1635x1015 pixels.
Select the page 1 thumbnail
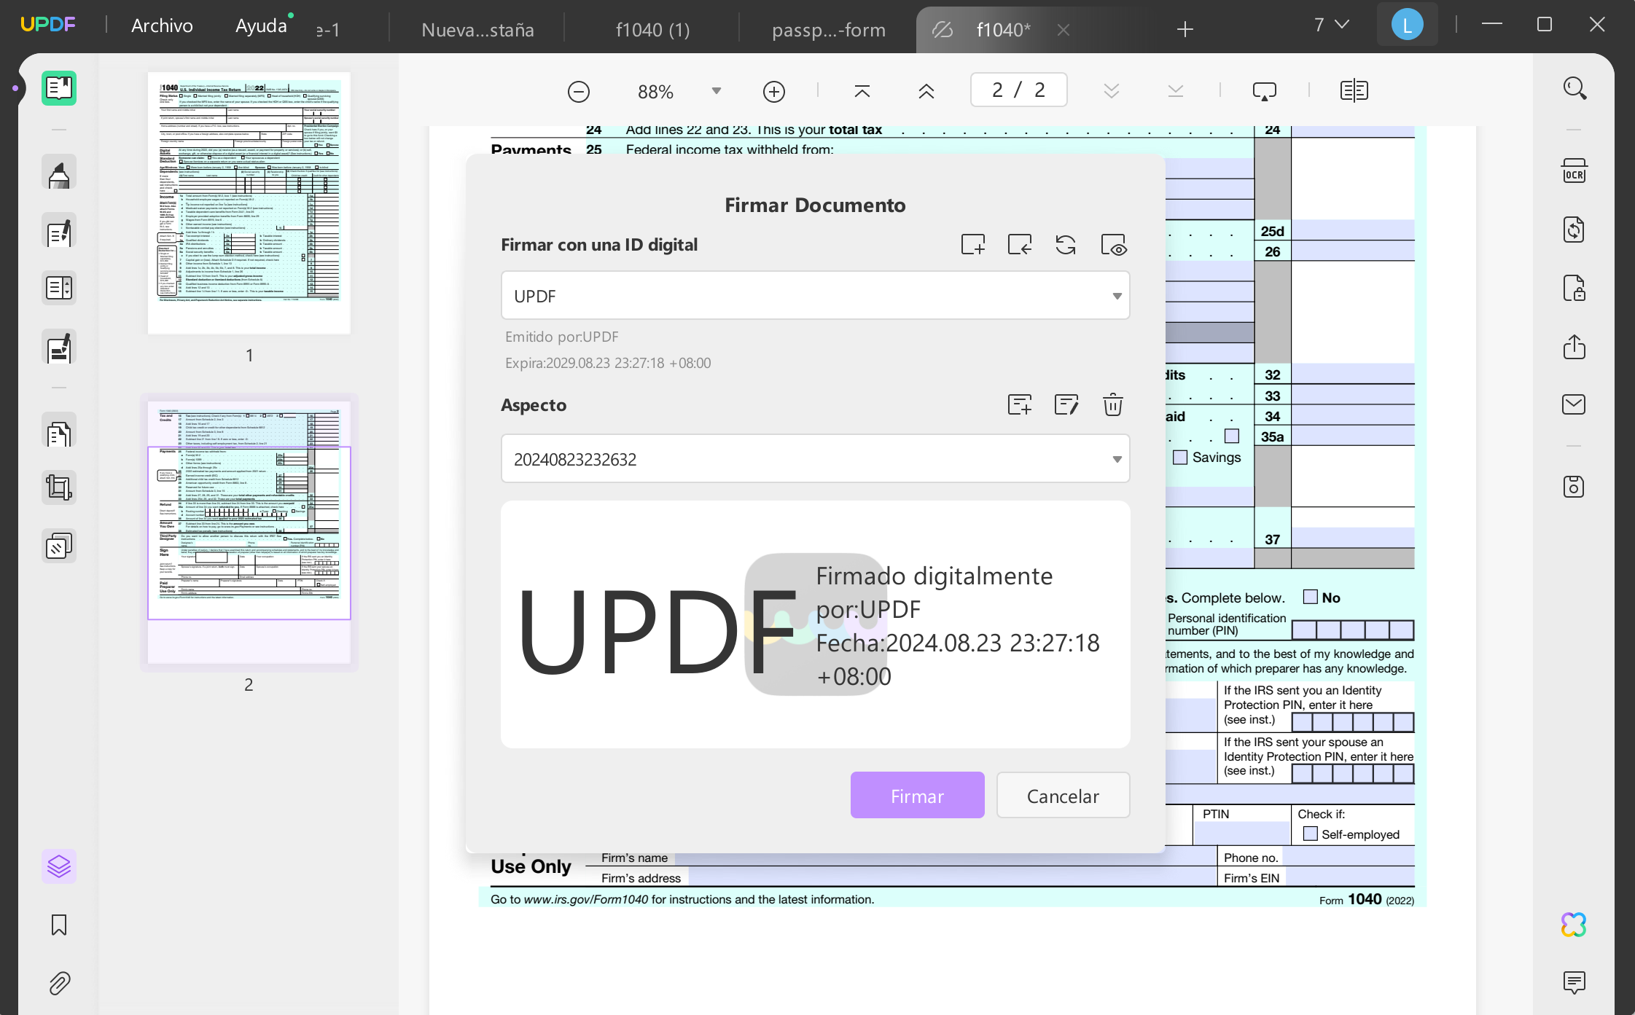249,203
